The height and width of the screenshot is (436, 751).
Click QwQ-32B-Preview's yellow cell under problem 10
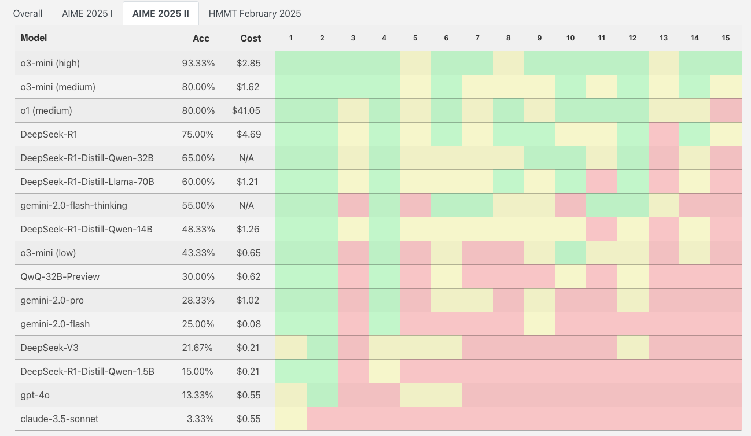pos(570,276)
